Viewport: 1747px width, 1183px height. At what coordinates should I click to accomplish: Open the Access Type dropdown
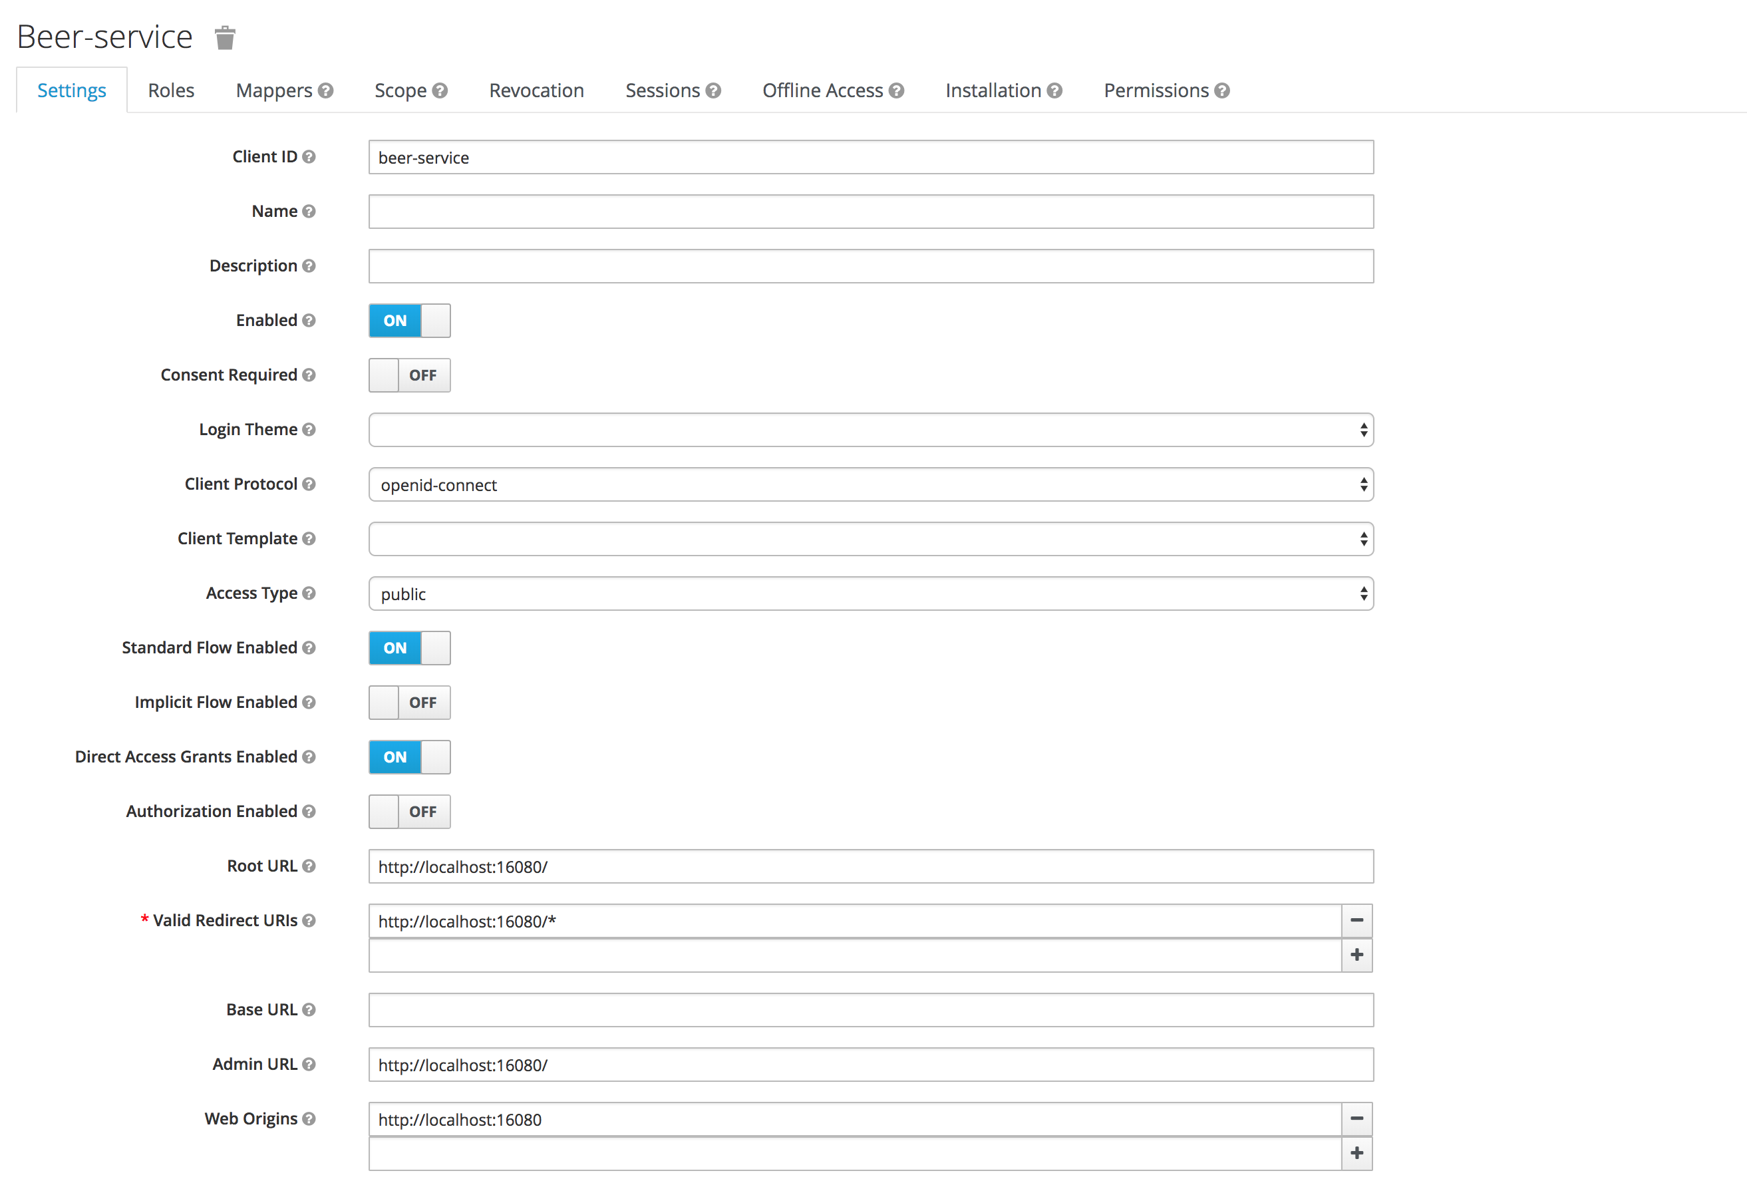click(x=870, y=593)
